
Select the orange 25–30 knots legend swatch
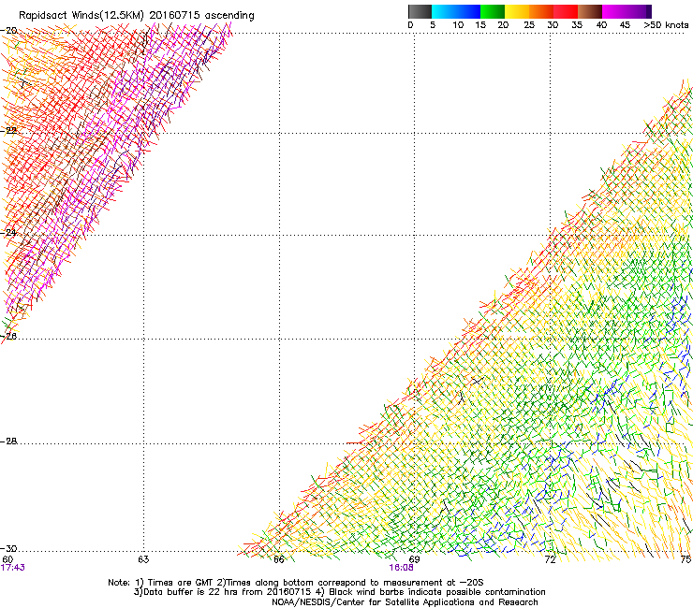(x=541, y=11)
